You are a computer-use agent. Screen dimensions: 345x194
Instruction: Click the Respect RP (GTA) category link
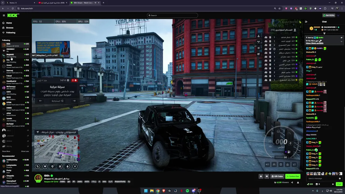(x=51, y=182)
